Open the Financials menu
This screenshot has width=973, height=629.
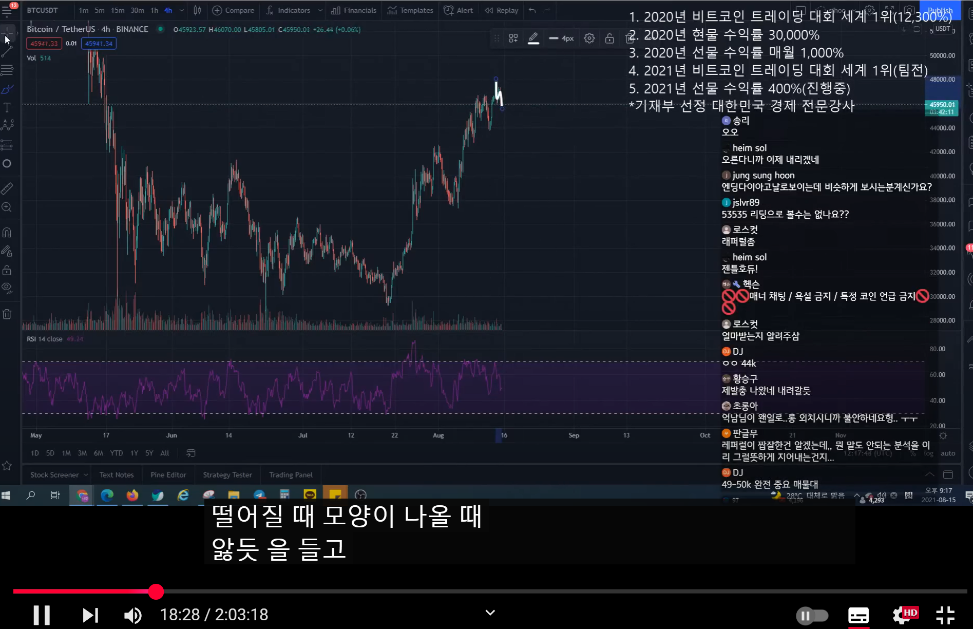[x=354, y=10]
